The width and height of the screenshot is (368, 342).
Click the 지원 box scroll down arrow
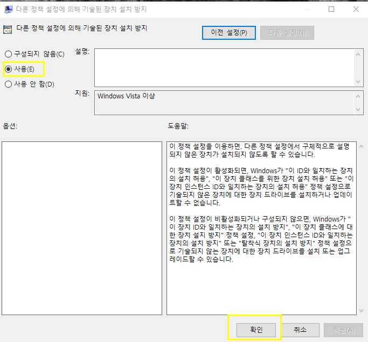(358, 109)
